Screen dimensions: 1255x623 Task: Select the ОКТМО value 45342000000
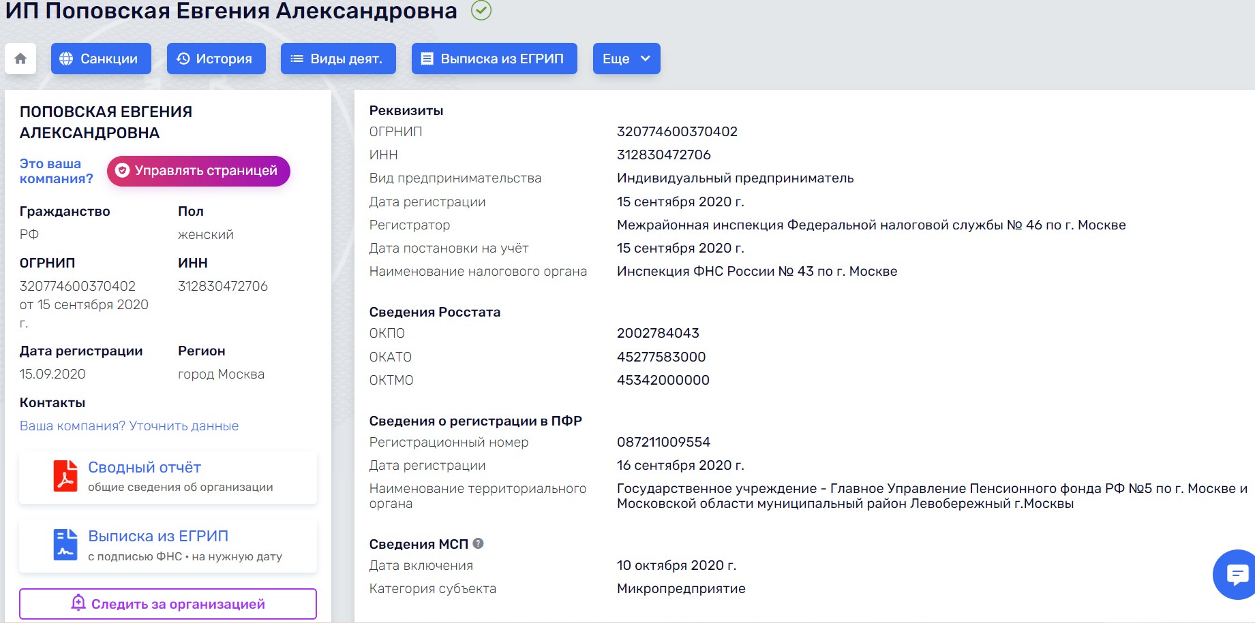pos(663,380)
